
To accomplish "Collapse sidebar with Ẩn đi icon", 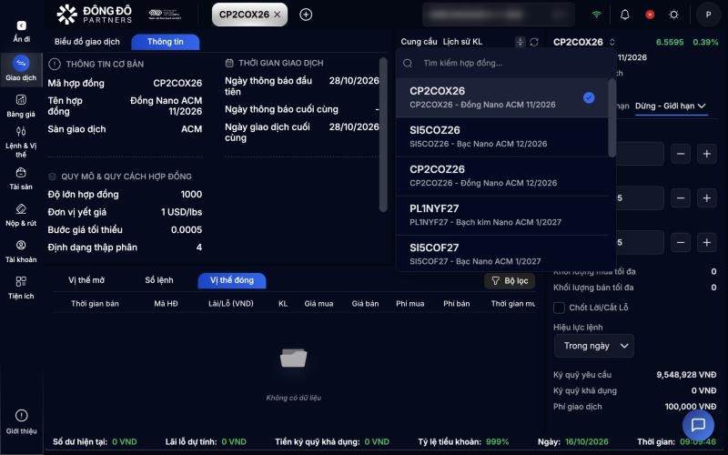I will 21,26.
